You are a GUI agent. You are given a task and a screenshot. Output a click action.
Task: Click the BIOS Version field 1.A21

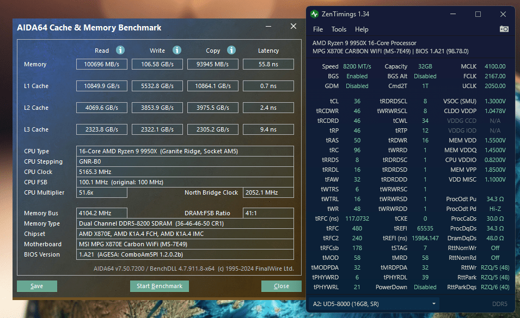click(185, 254)
